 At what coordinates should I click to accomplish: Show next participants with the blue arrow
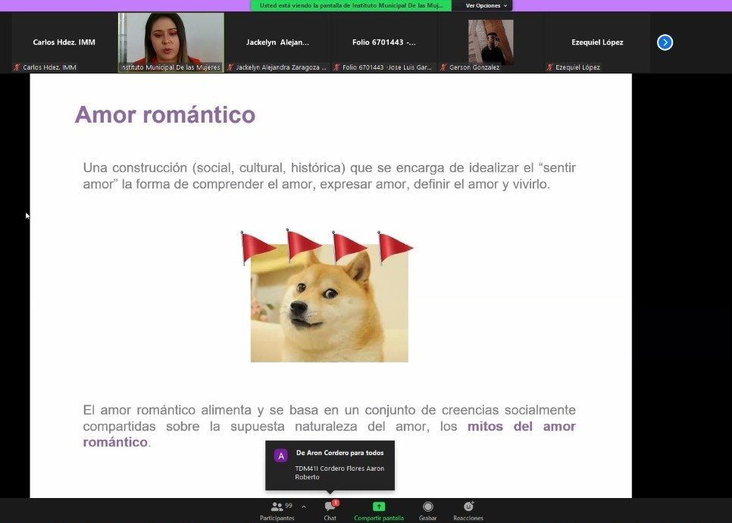click(665, 42)
